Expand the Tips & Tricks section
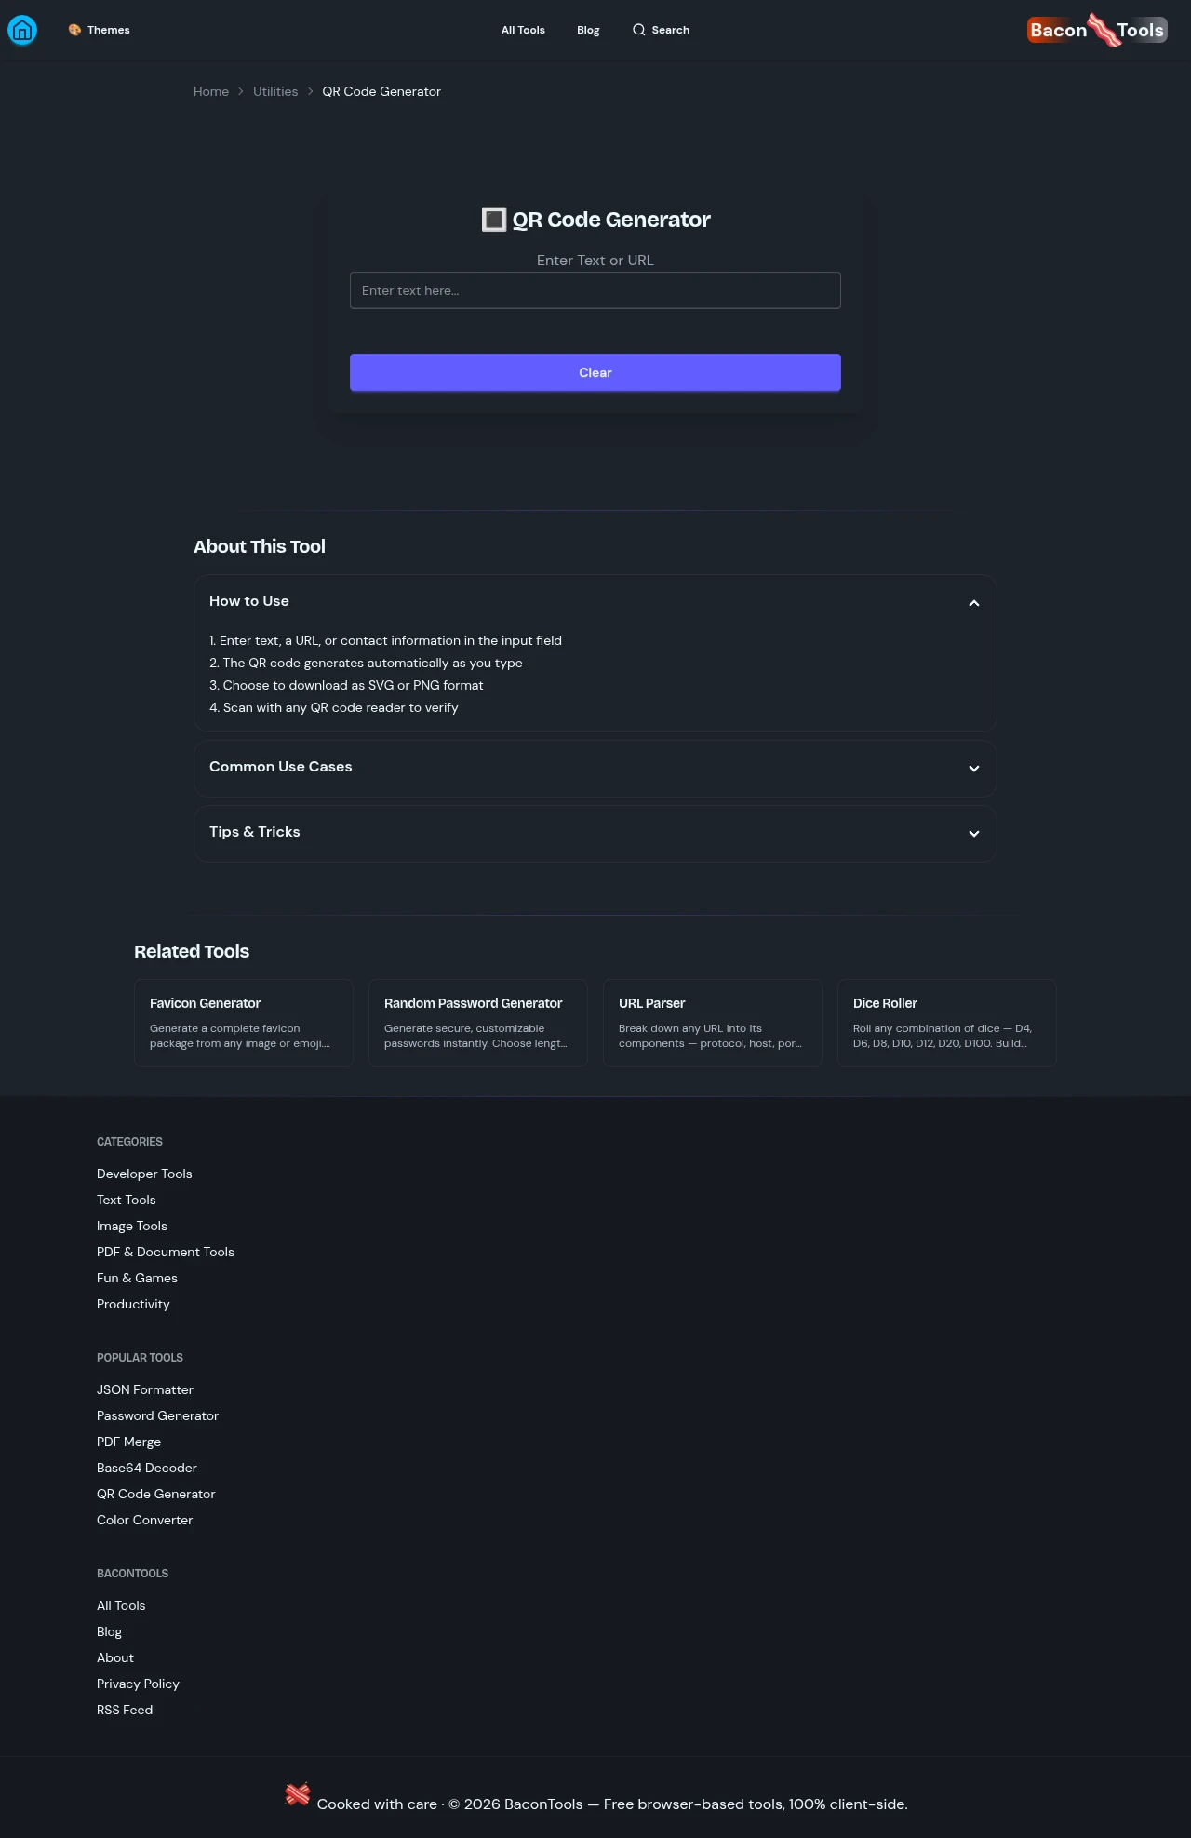Image resolution: width=1191 pixels, height=1838 pixels. click(973, 833)
